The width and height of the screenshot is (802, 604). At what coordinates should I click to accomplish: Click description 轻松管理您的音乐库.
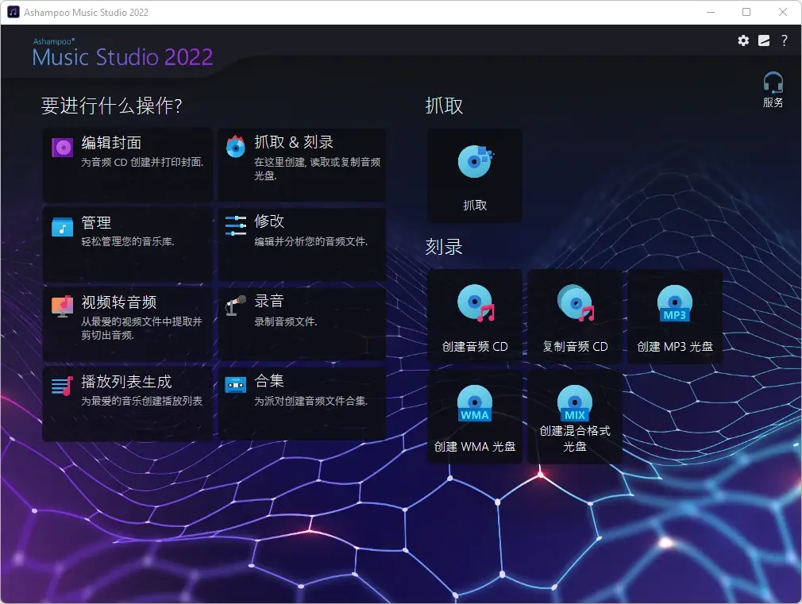coord(128,241)
